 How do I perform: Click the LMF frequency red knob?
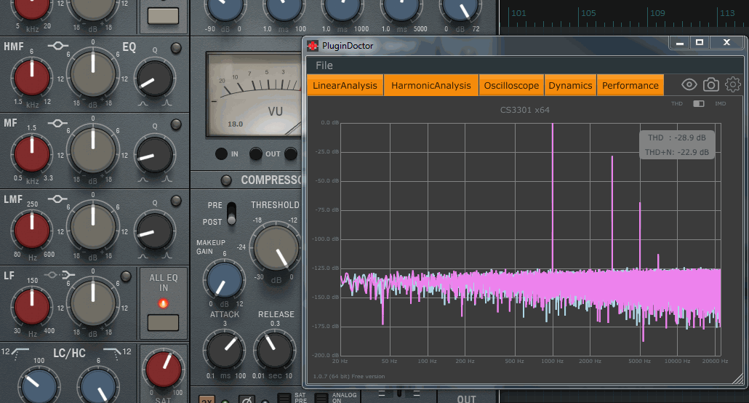tap(32, 231)
